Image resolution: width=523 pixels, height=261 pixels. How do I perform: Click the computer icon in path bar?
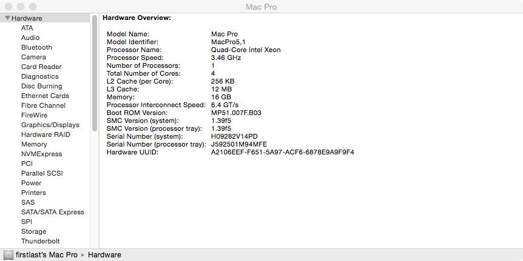pyautogui.click(x=8, y=255)
